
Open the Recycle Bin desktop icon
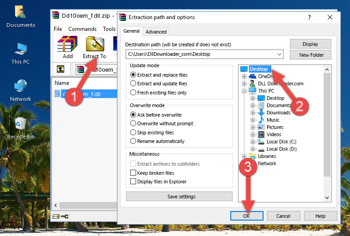[20, 128]
